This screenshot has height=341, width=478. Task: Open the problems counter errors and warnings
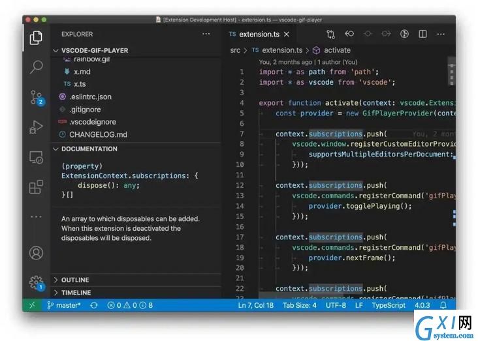tap(130, 305)
